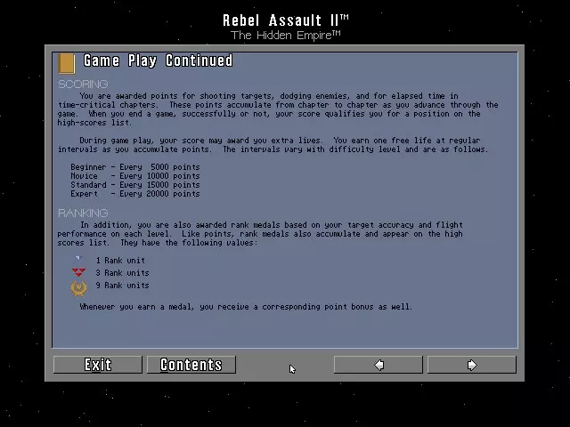This screenshot has width=570, height=427.
Task: Click the SCORING section heading
Action: click(x=83, y=85)
